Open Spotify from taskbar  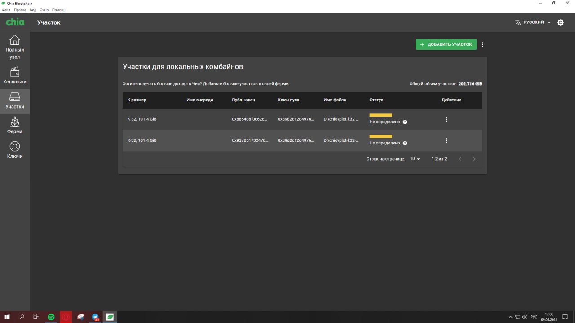tap(51, 317)
